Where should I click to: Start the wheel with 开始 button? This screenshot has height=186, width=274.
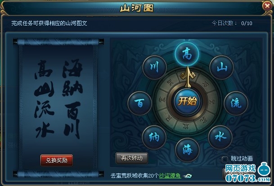(187, 101)
